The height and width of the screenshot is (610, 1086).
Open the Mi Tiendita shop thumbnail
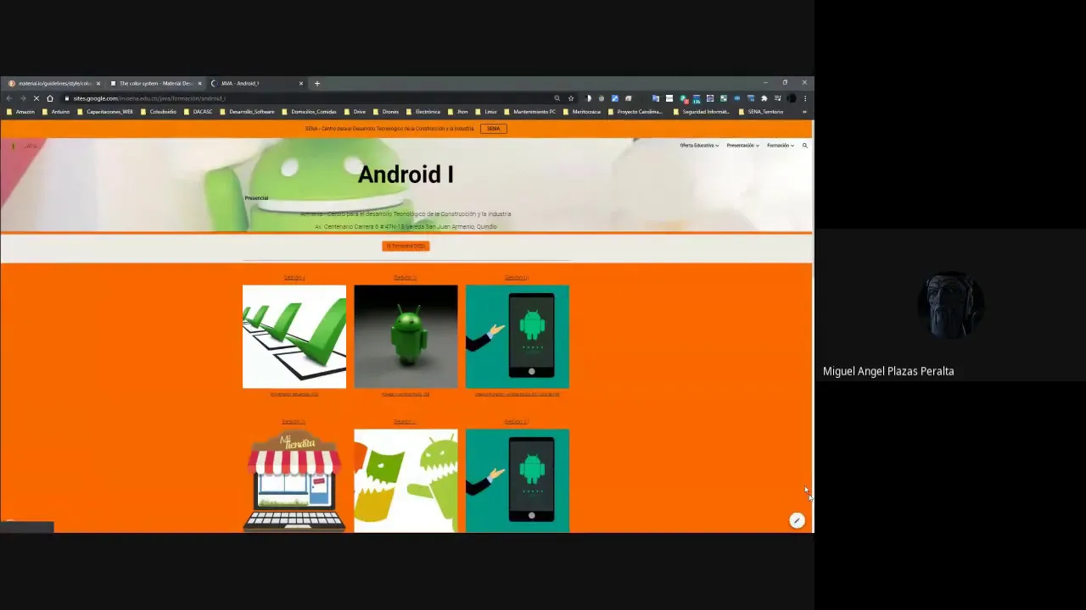click(294, 481)
